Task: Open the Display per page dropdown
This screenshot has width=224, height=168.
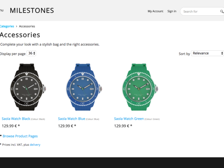Action: pyautogui.click(x=32, y=53)
